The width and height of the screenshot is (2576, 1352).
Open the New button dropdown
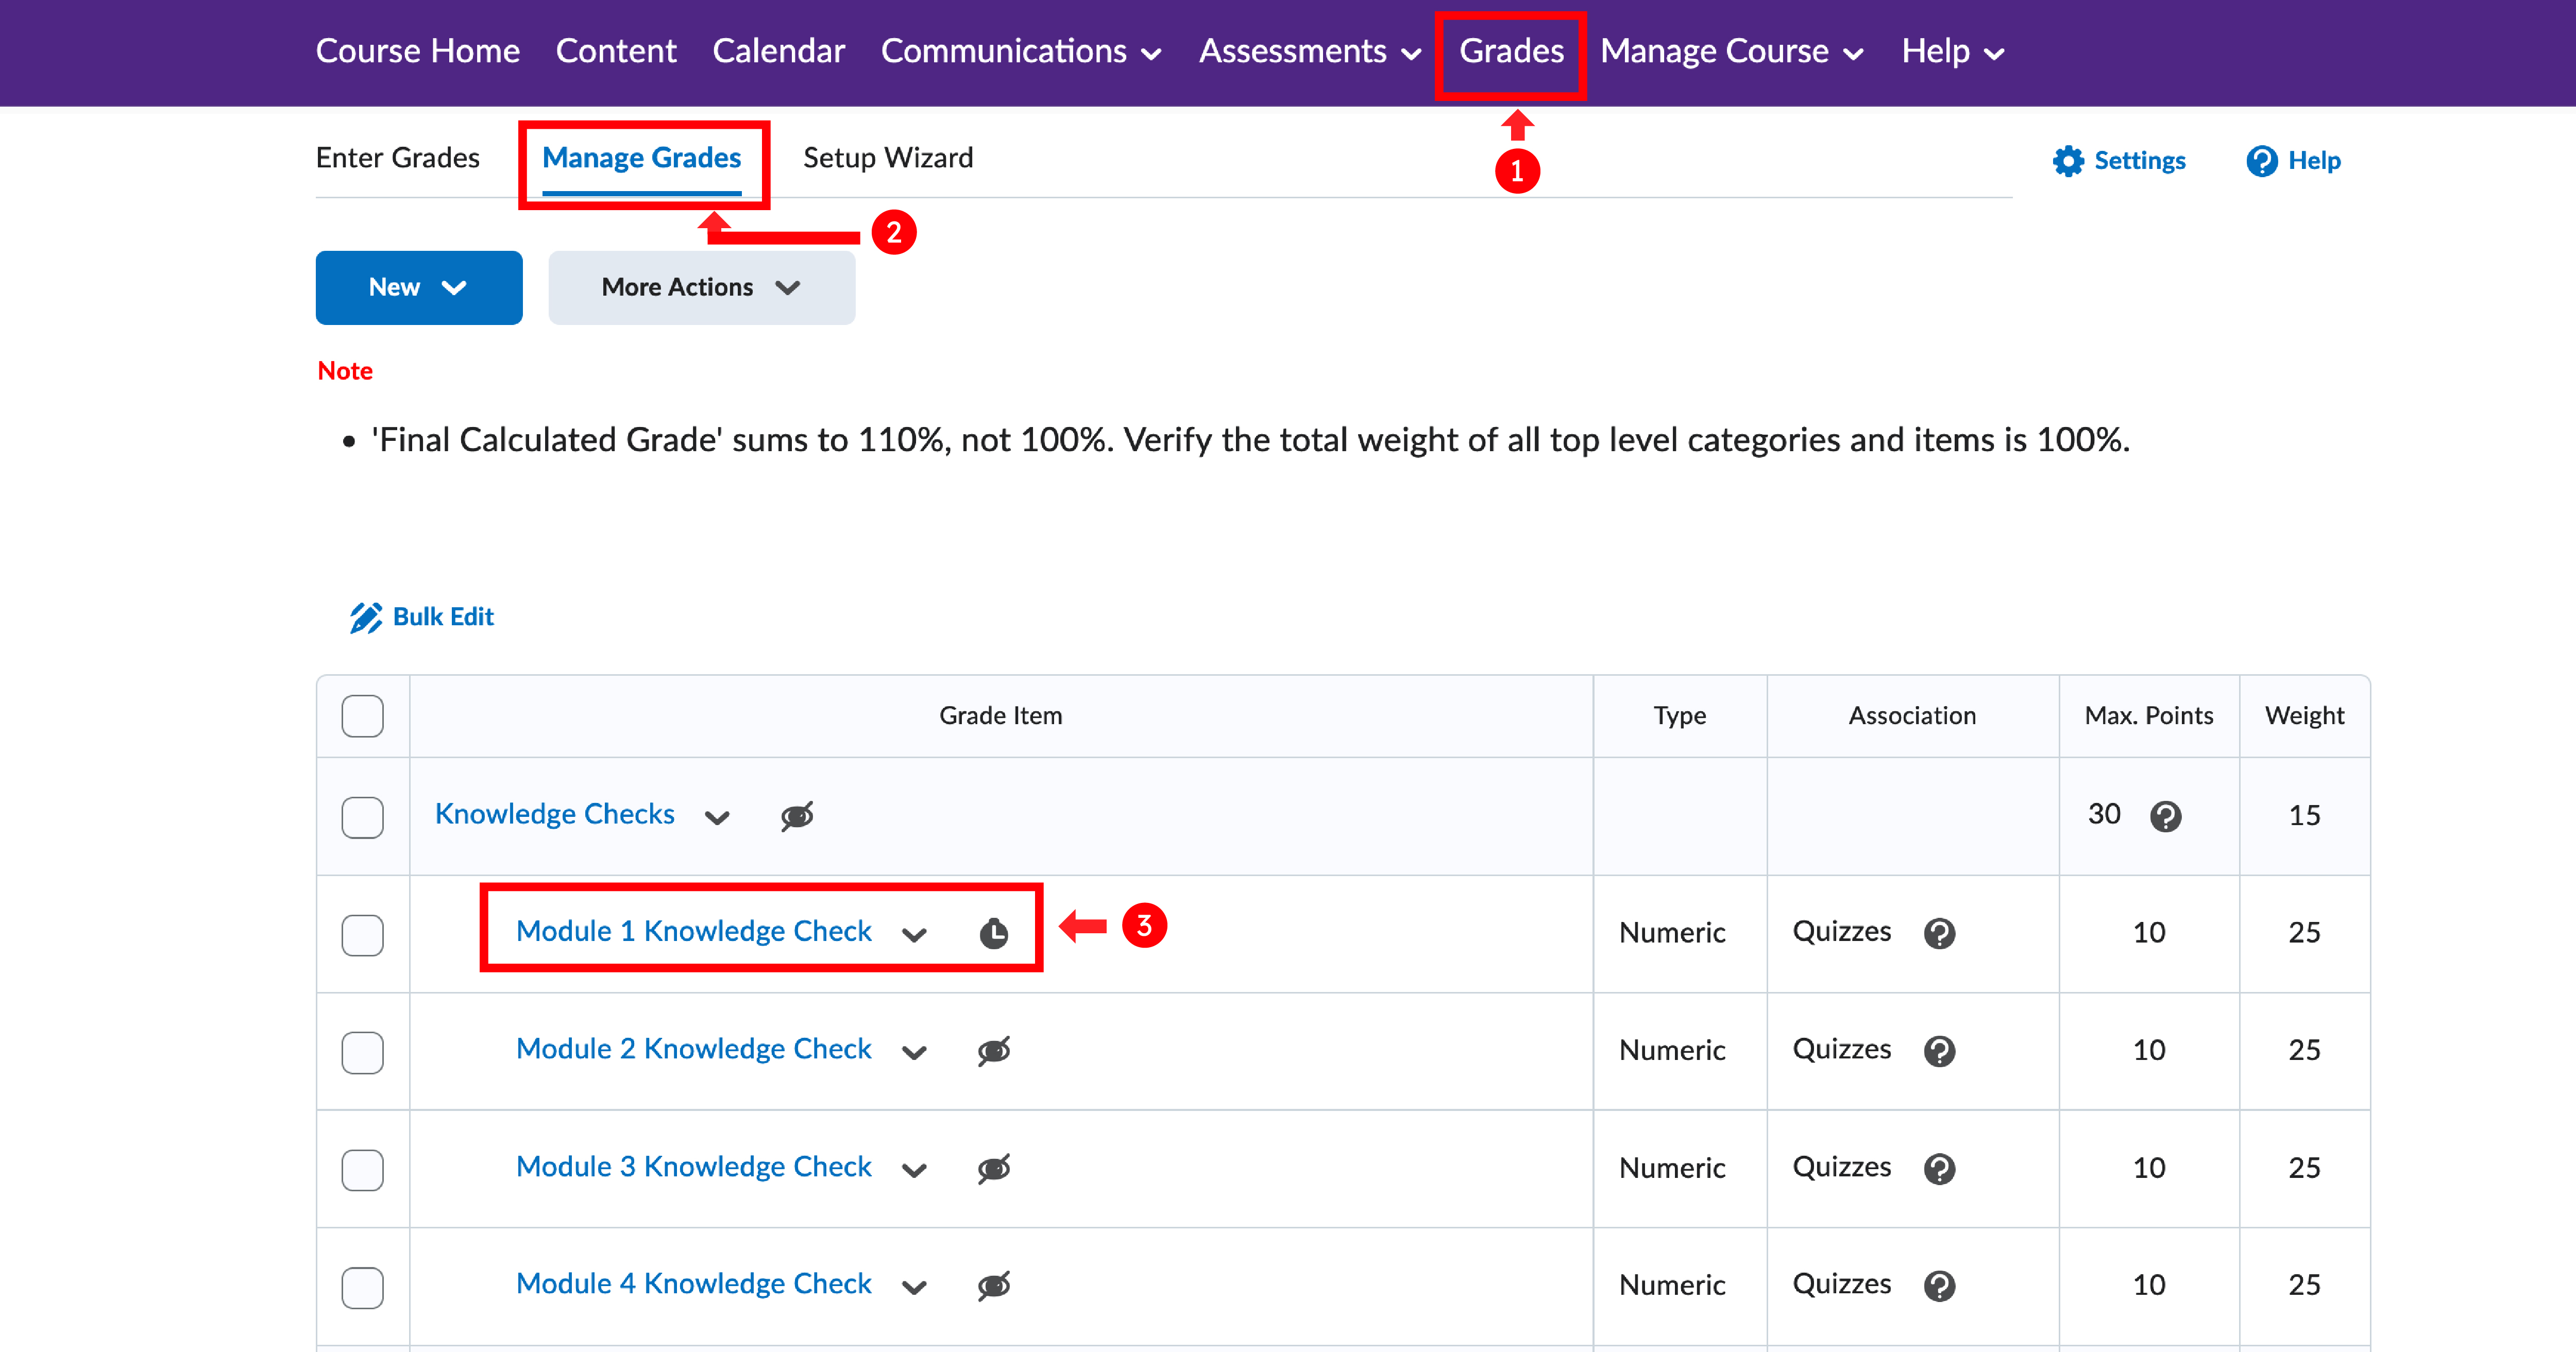[418, 288]
